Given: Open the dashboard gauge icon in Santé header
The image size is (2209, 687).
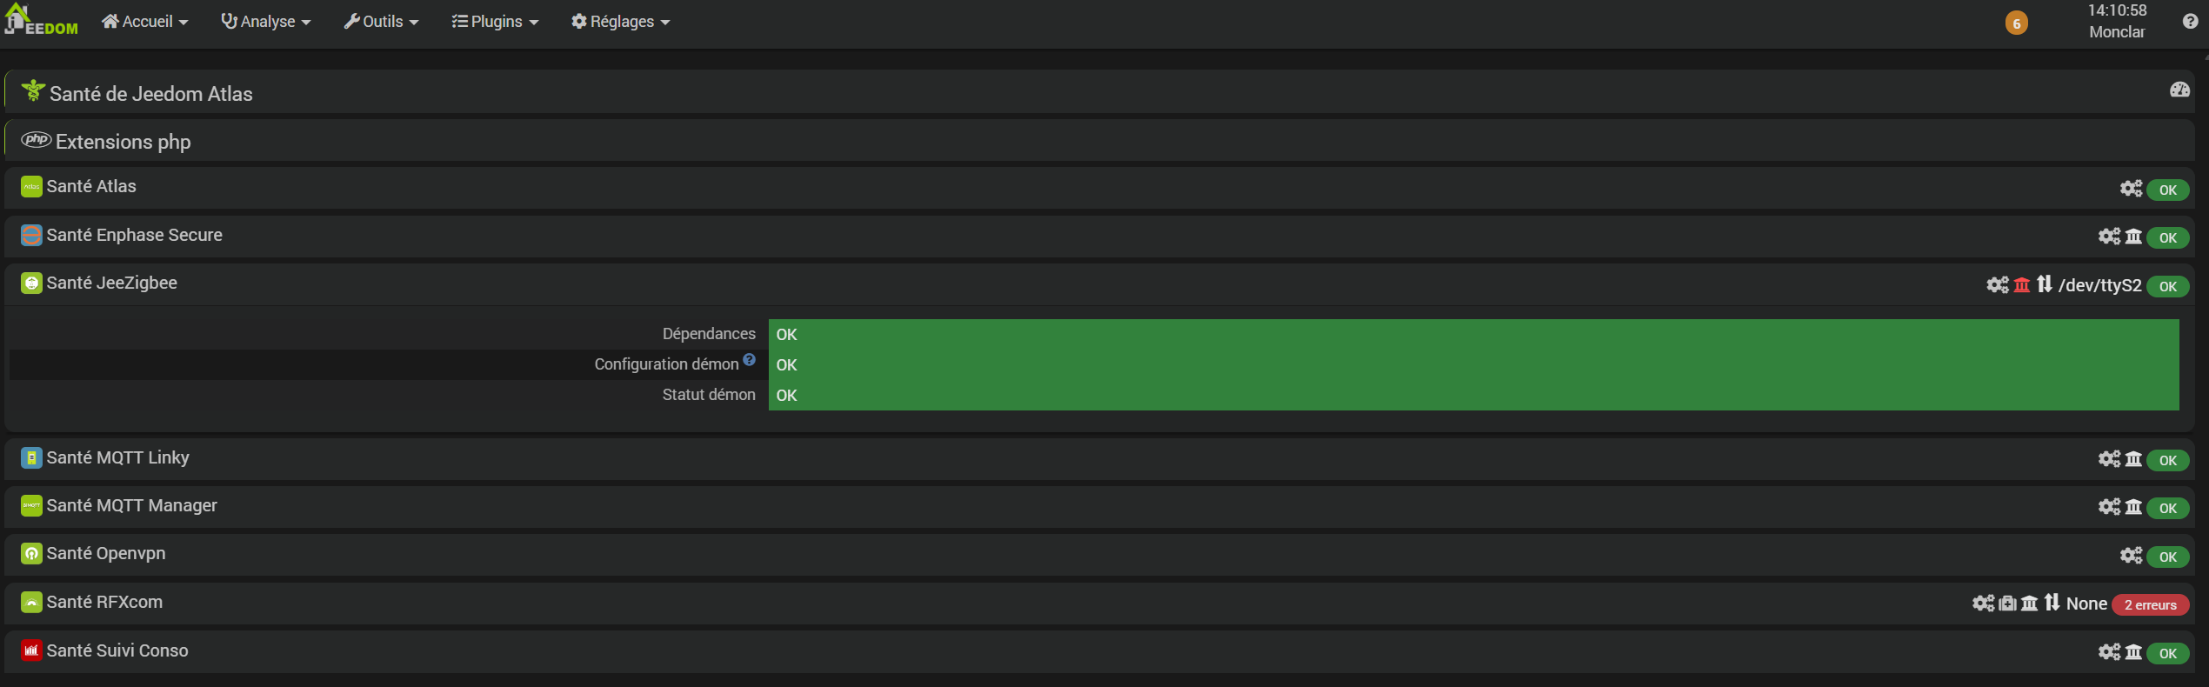Looking at the screenshot, I should (x=2179, y=90).
